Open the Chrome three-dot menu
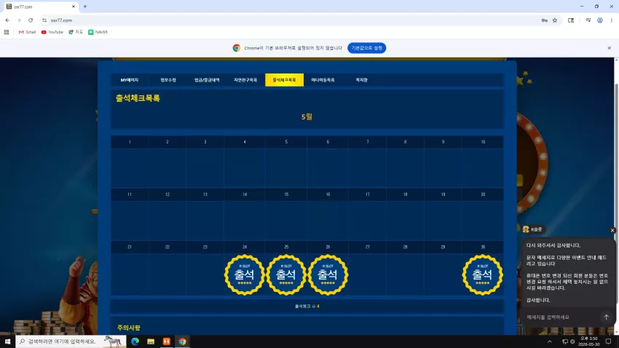Image resolution: width=619 pixels, height=348 pixels. click(611, 20)
